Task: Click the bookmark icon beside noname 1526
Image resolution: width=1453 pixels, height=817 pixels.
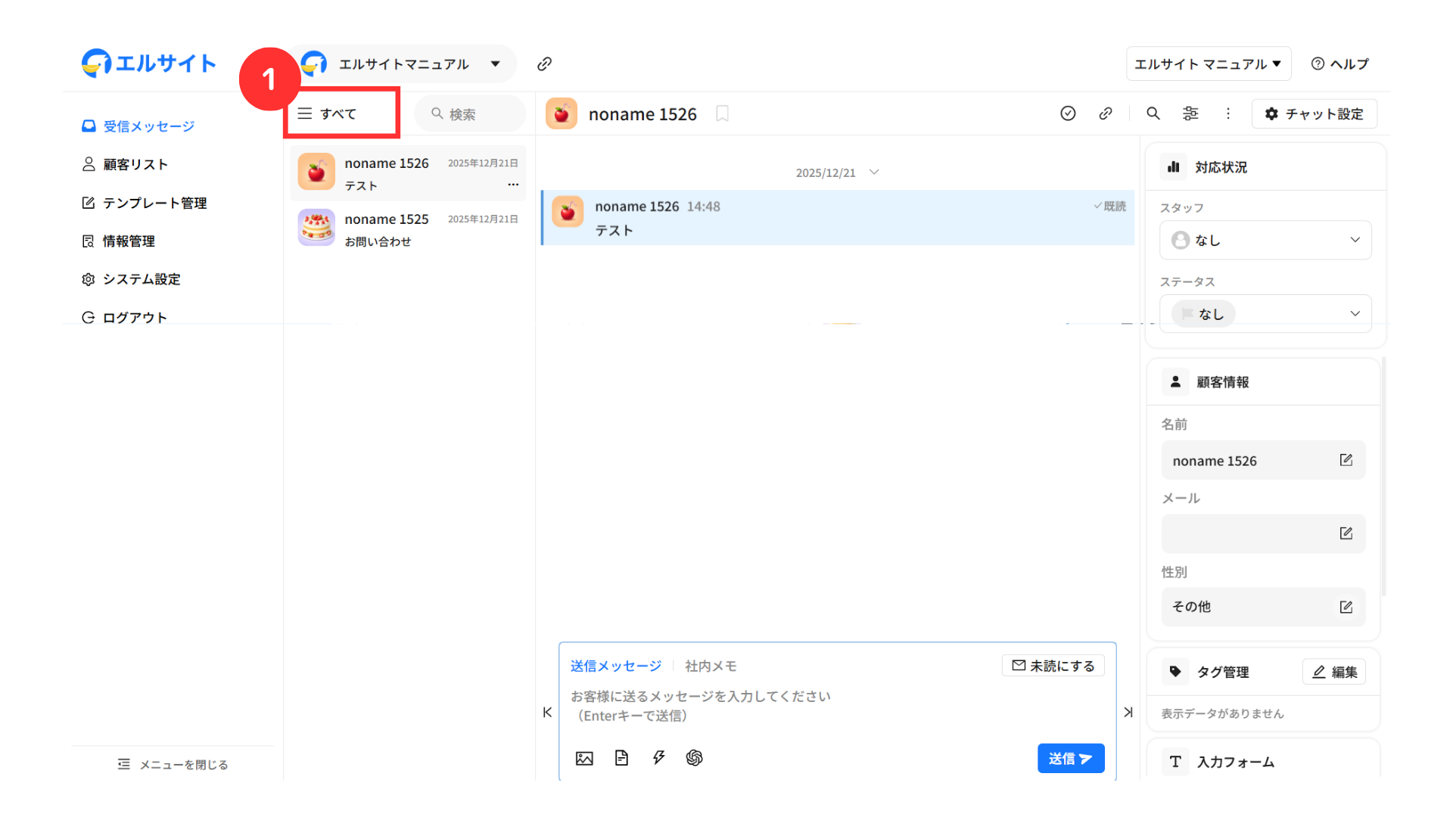Action: [722, 113]
